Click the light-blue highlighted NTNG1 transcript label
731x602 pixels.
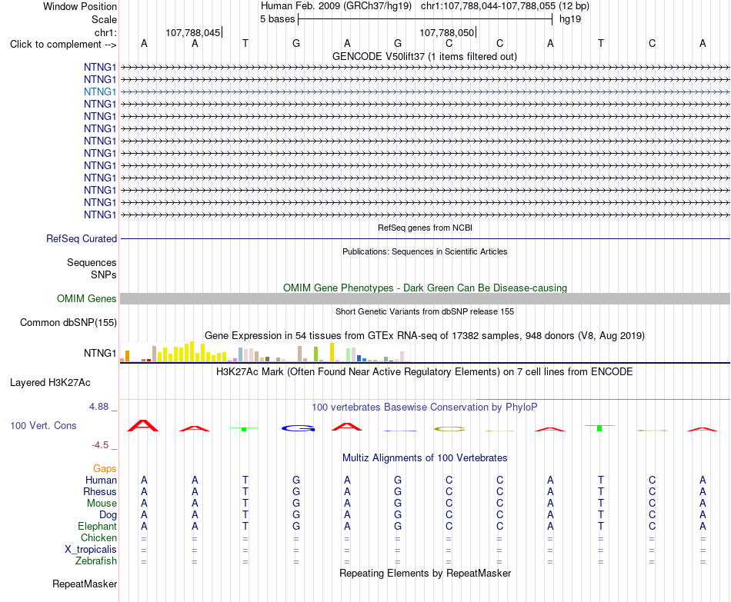click(x=100, y=91)
